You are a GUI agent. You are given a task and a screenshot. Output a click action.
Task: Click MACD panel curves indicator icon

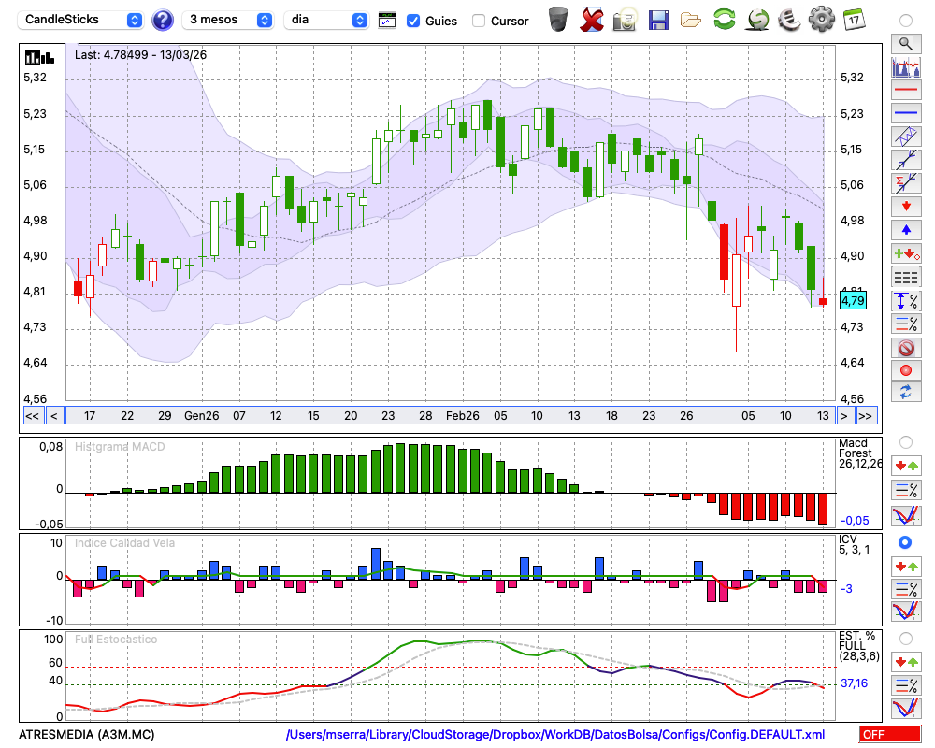pos(906,515)
